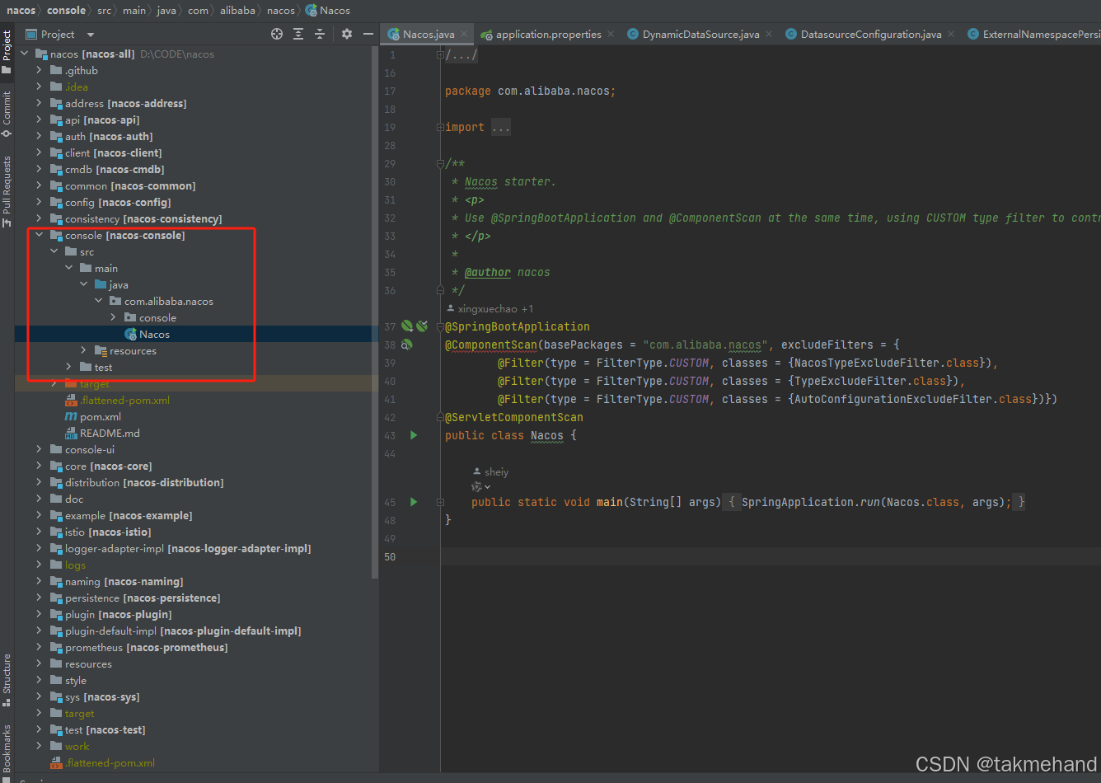Open the Commit tool window
Image resolution: width=1101 pixels, height=783 pixels.
coord(7,114)
